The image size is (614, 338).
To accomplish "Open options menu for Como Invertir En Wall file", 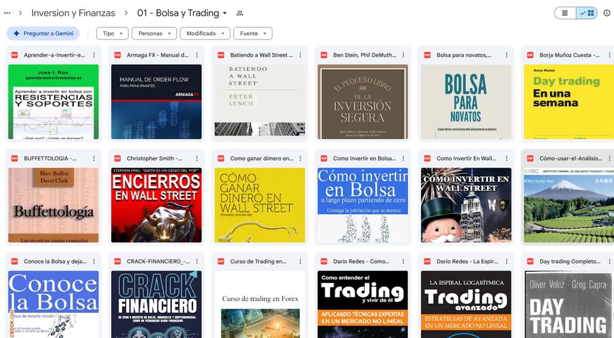I will 507,158.
